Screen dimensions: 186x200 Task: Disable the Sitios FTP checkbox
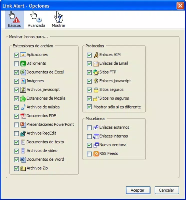click(89, 72)
